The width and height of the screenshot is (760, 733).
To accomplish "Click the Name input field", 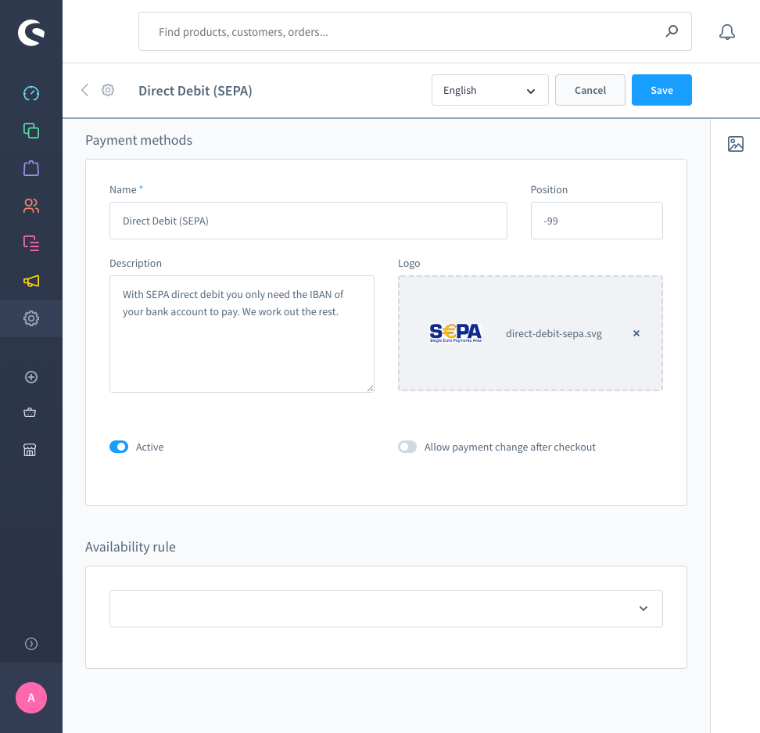I will (308, 221).
